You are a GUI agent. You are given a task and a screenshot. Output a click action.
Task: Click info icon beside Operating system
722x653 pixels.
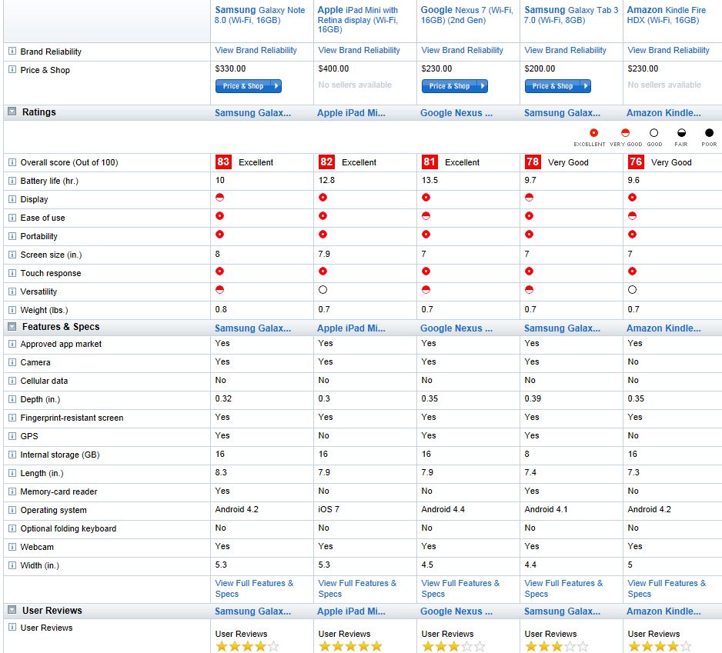tap(12, 510)
